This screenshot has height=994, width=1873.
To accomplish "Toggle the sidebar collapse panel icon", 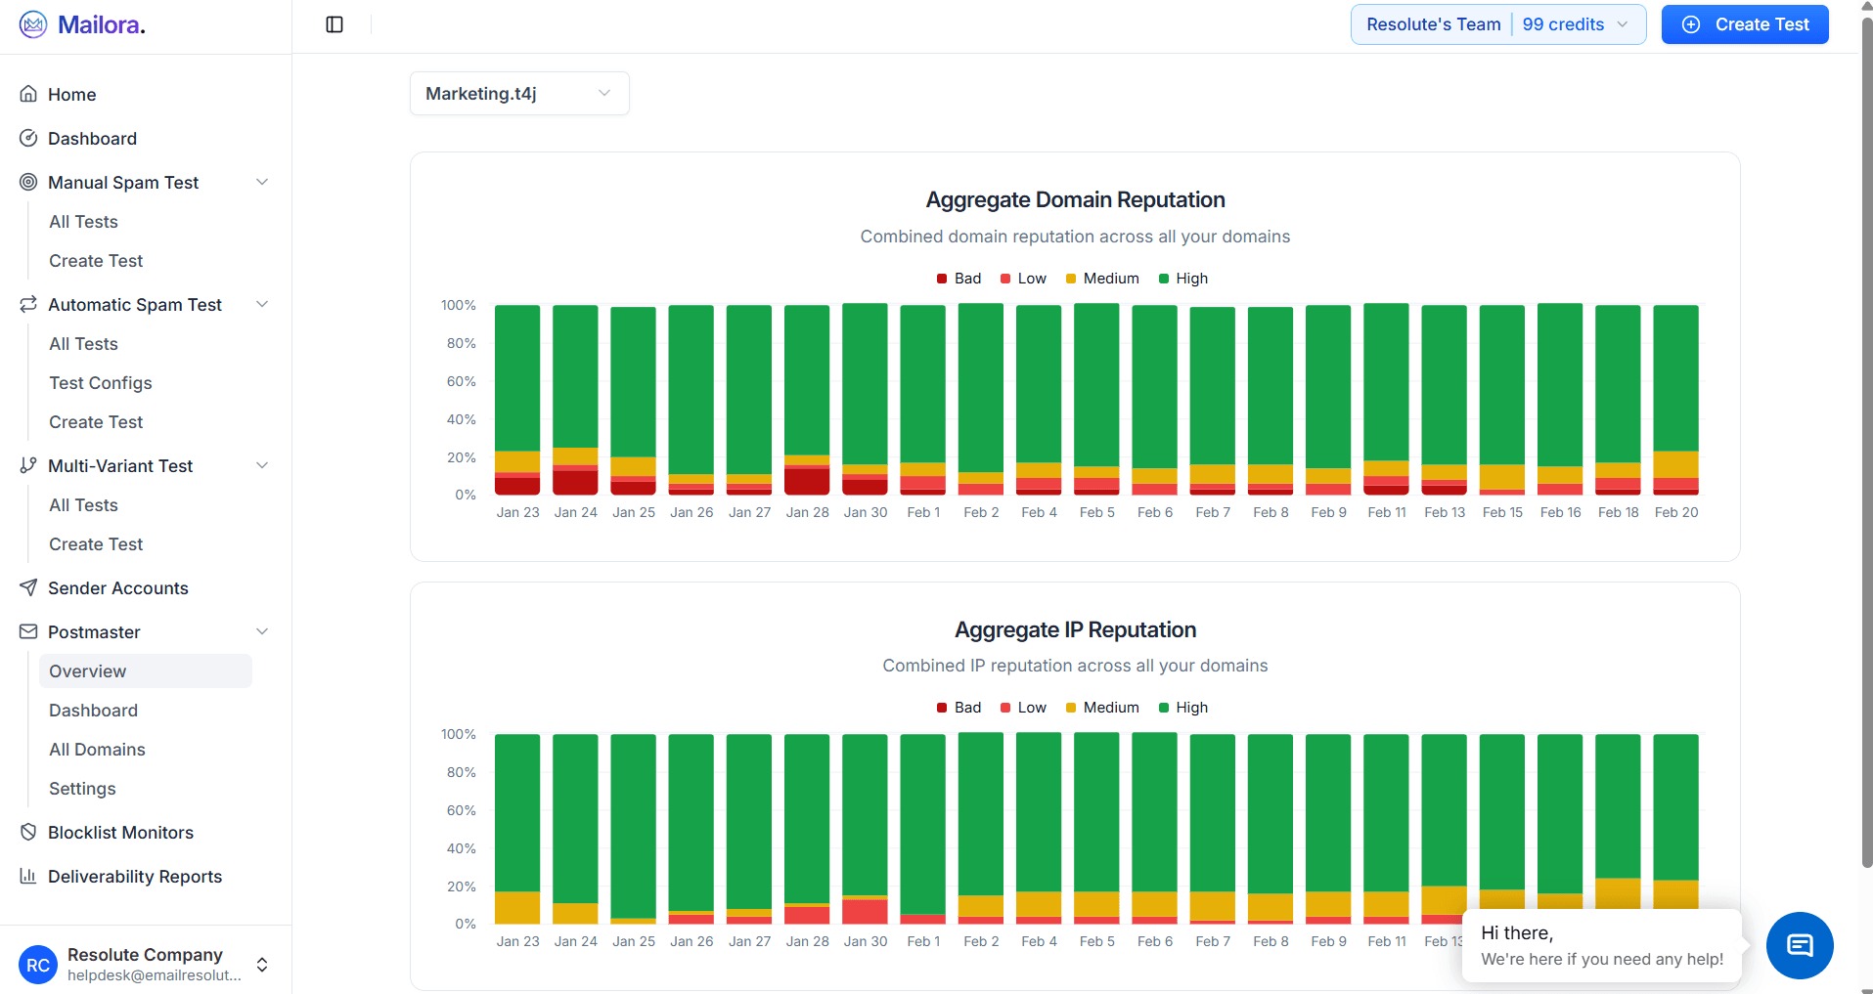I will [334, 23].
